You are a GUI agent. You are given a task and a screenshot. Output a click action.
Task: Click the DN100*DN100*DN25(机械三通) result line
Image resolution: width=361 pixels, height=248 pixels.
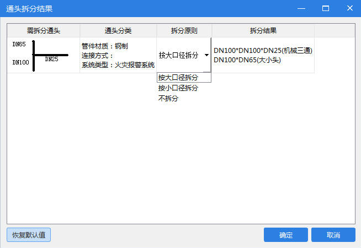263,51
